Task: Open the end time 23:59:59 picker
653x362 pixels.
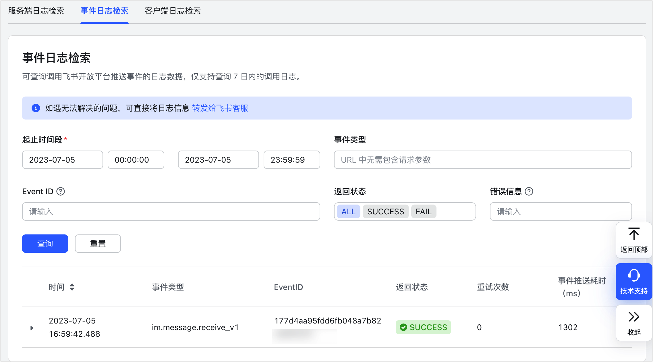Action: 291,160
